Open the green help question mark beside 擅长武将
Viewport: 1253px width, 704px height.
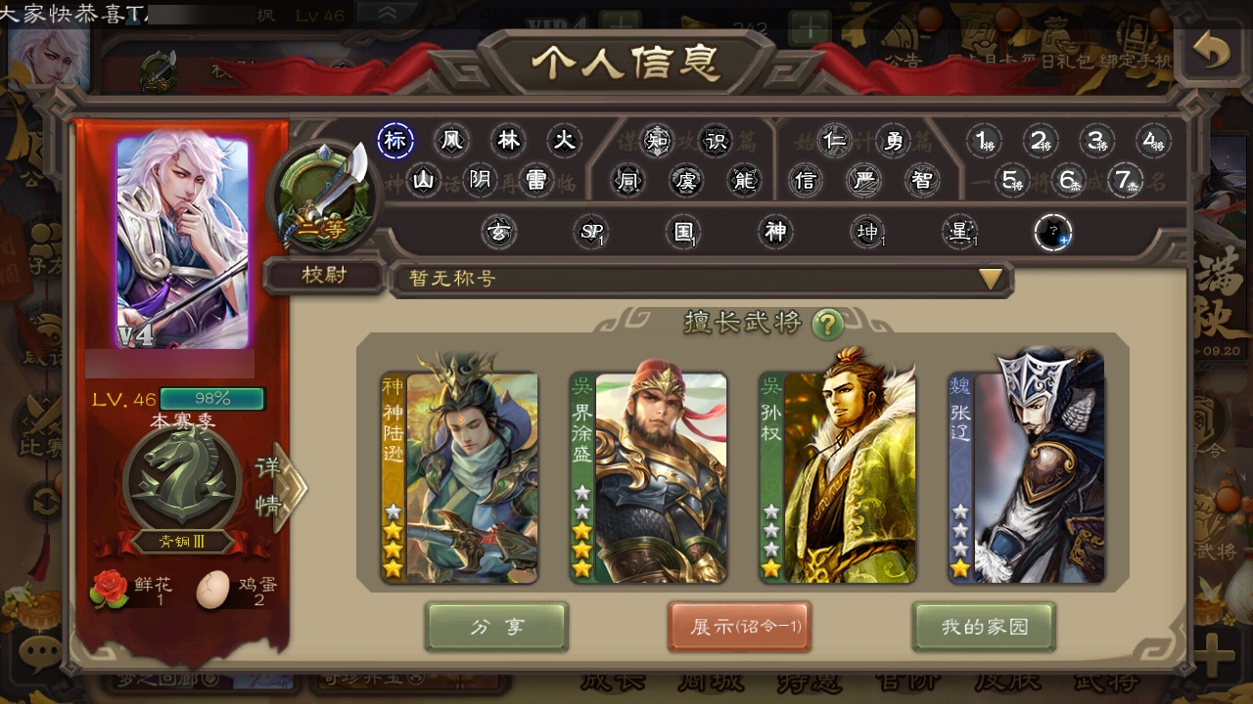(828, 323)
